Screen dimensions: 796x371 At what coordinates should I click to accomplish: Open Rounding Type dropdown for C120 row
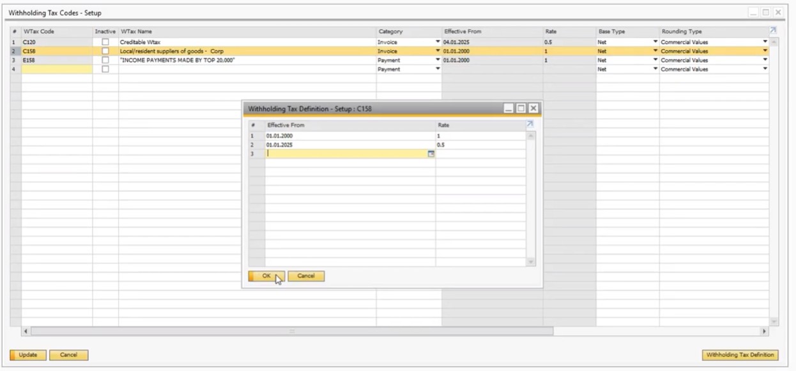pos(765,42)
